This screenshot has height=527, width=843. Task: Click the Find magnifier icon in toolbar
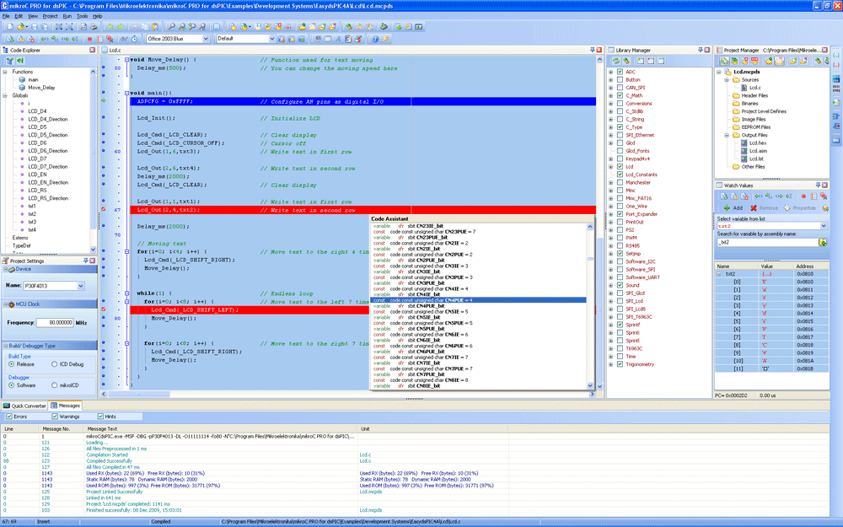[x=172, y=26]
